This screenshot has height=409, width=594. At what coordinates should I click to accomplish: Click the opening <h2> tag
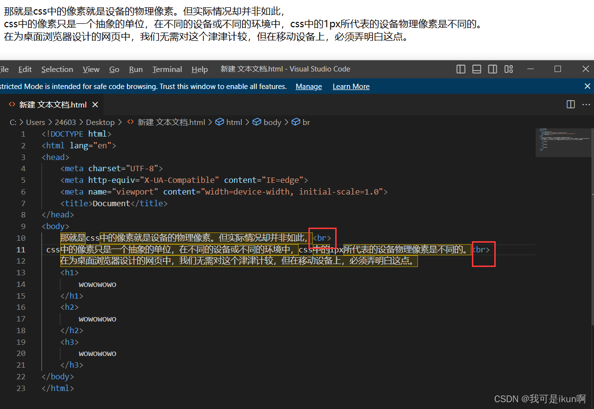pos(70,307)
